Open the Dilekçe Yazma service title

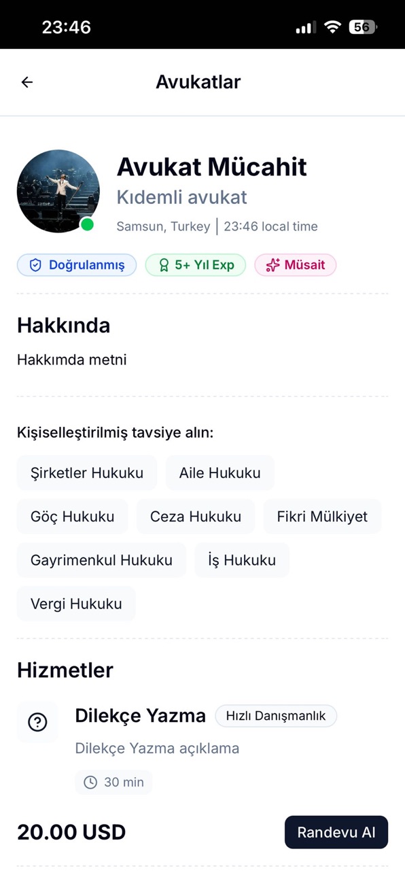[x=141, y=716]
